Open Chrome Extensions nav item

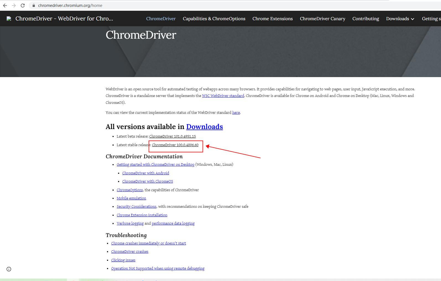[x=273, y=19]
